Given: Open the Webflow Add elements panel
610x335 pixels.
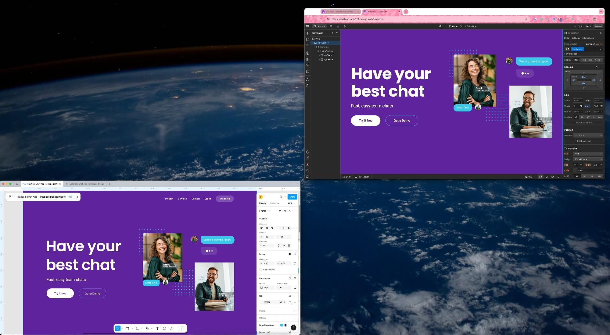Looking at the screenshot, I should click(307, 33).
